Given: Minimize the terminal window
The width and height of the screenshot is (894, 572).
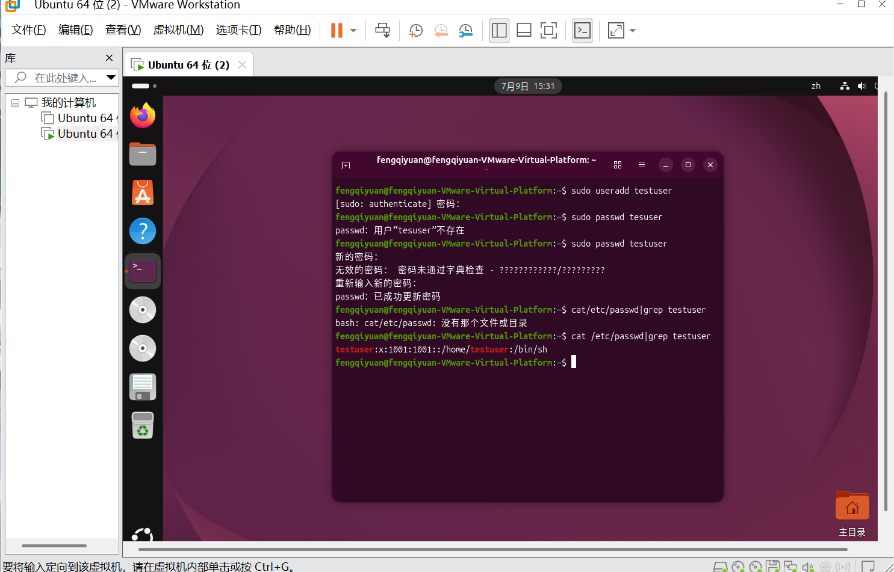Looking at the screenshot, I should [666, 165].
